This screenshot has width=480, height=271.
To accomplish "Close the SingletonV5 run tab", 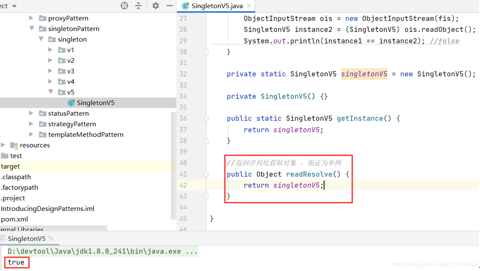I will pyautogui.click(x=51, y=239).
